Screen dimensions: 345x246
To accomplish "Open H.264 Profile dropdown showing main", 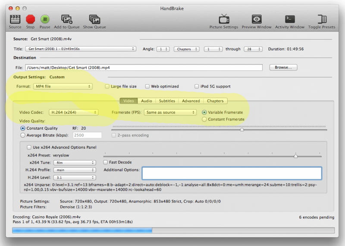I will (x=75, y=170).
